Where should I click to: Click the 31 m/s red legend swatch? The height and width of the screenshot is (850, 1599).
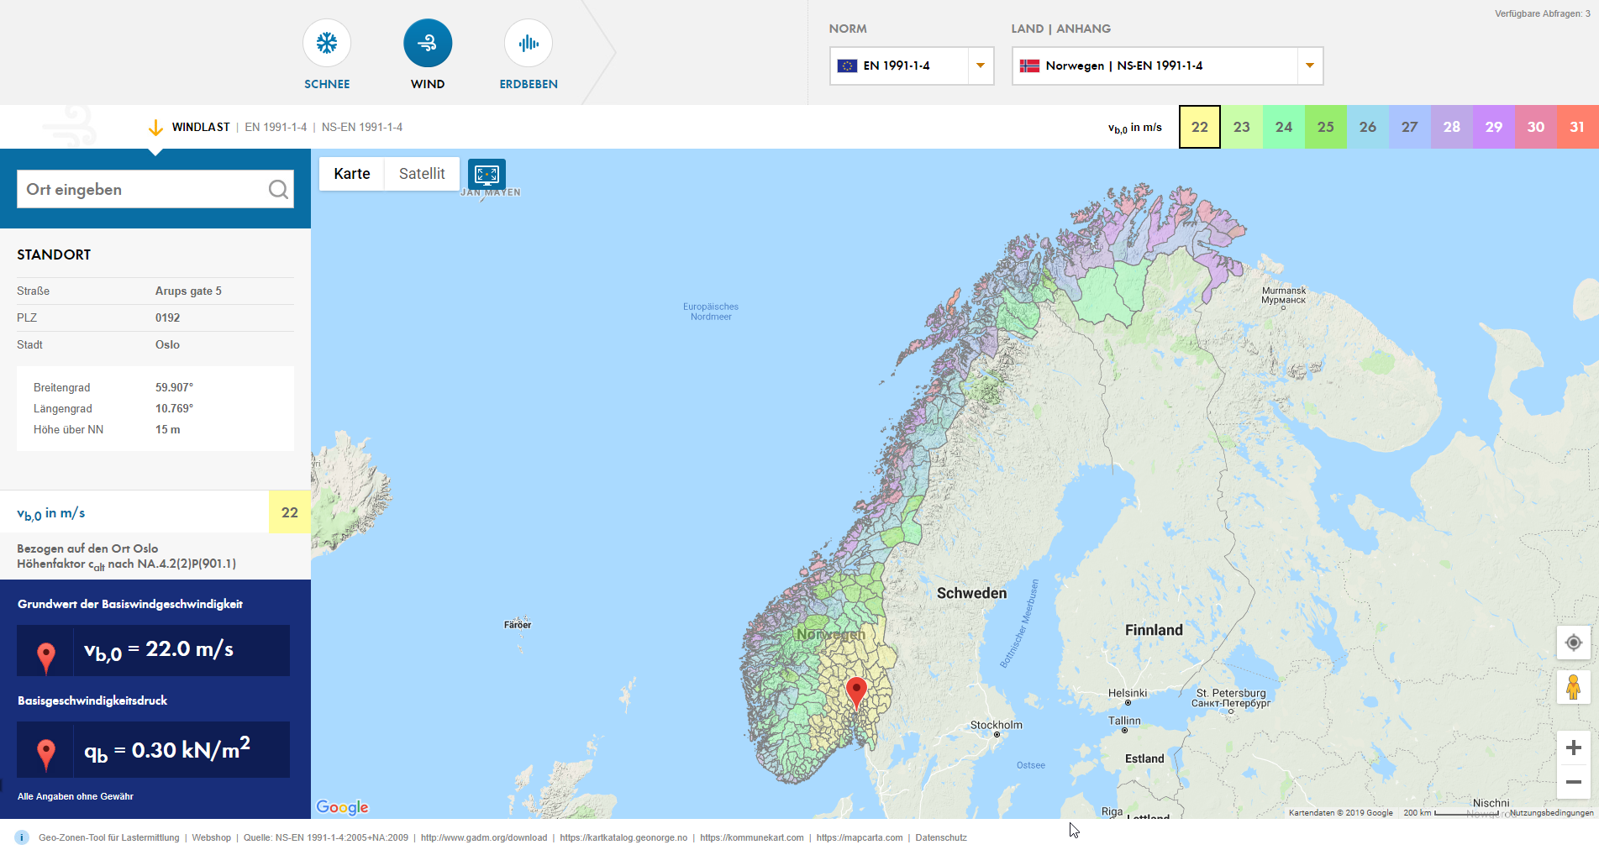1577,127
